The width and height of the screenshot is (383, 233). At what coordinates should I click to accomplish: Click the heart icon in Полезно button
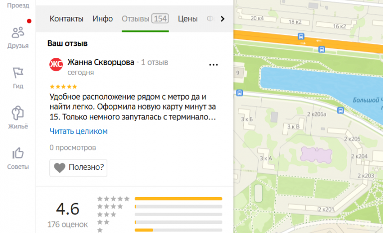pyautogui.click(x=60, y=168)
